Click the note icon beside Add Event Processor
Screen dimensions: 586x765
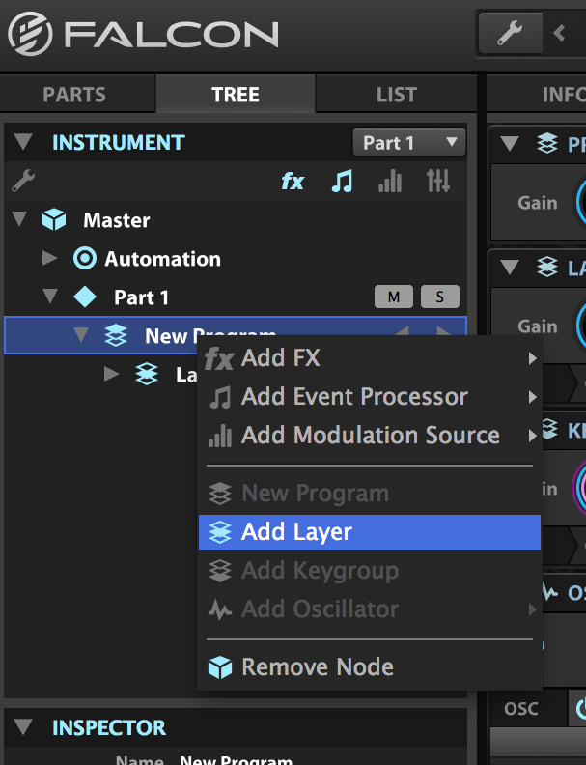(220, 397)
